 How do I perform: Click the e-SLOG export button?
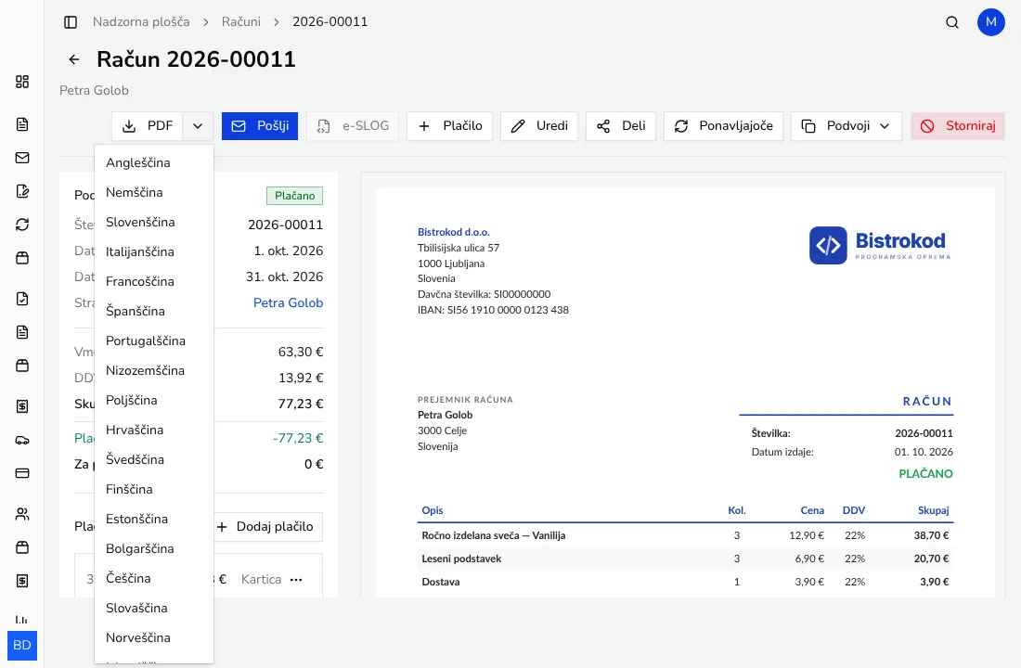point(353,126)
